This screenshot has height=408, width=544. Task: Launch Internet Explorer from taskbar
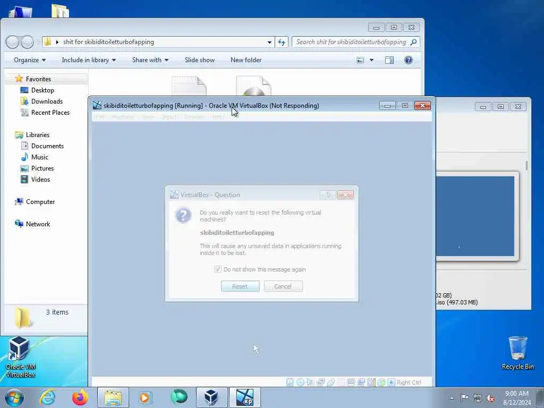pyautogui.click(x=47, y=397)
